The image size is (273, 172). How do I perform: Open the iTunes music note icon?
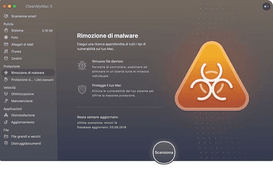click(x=6, y=51)
